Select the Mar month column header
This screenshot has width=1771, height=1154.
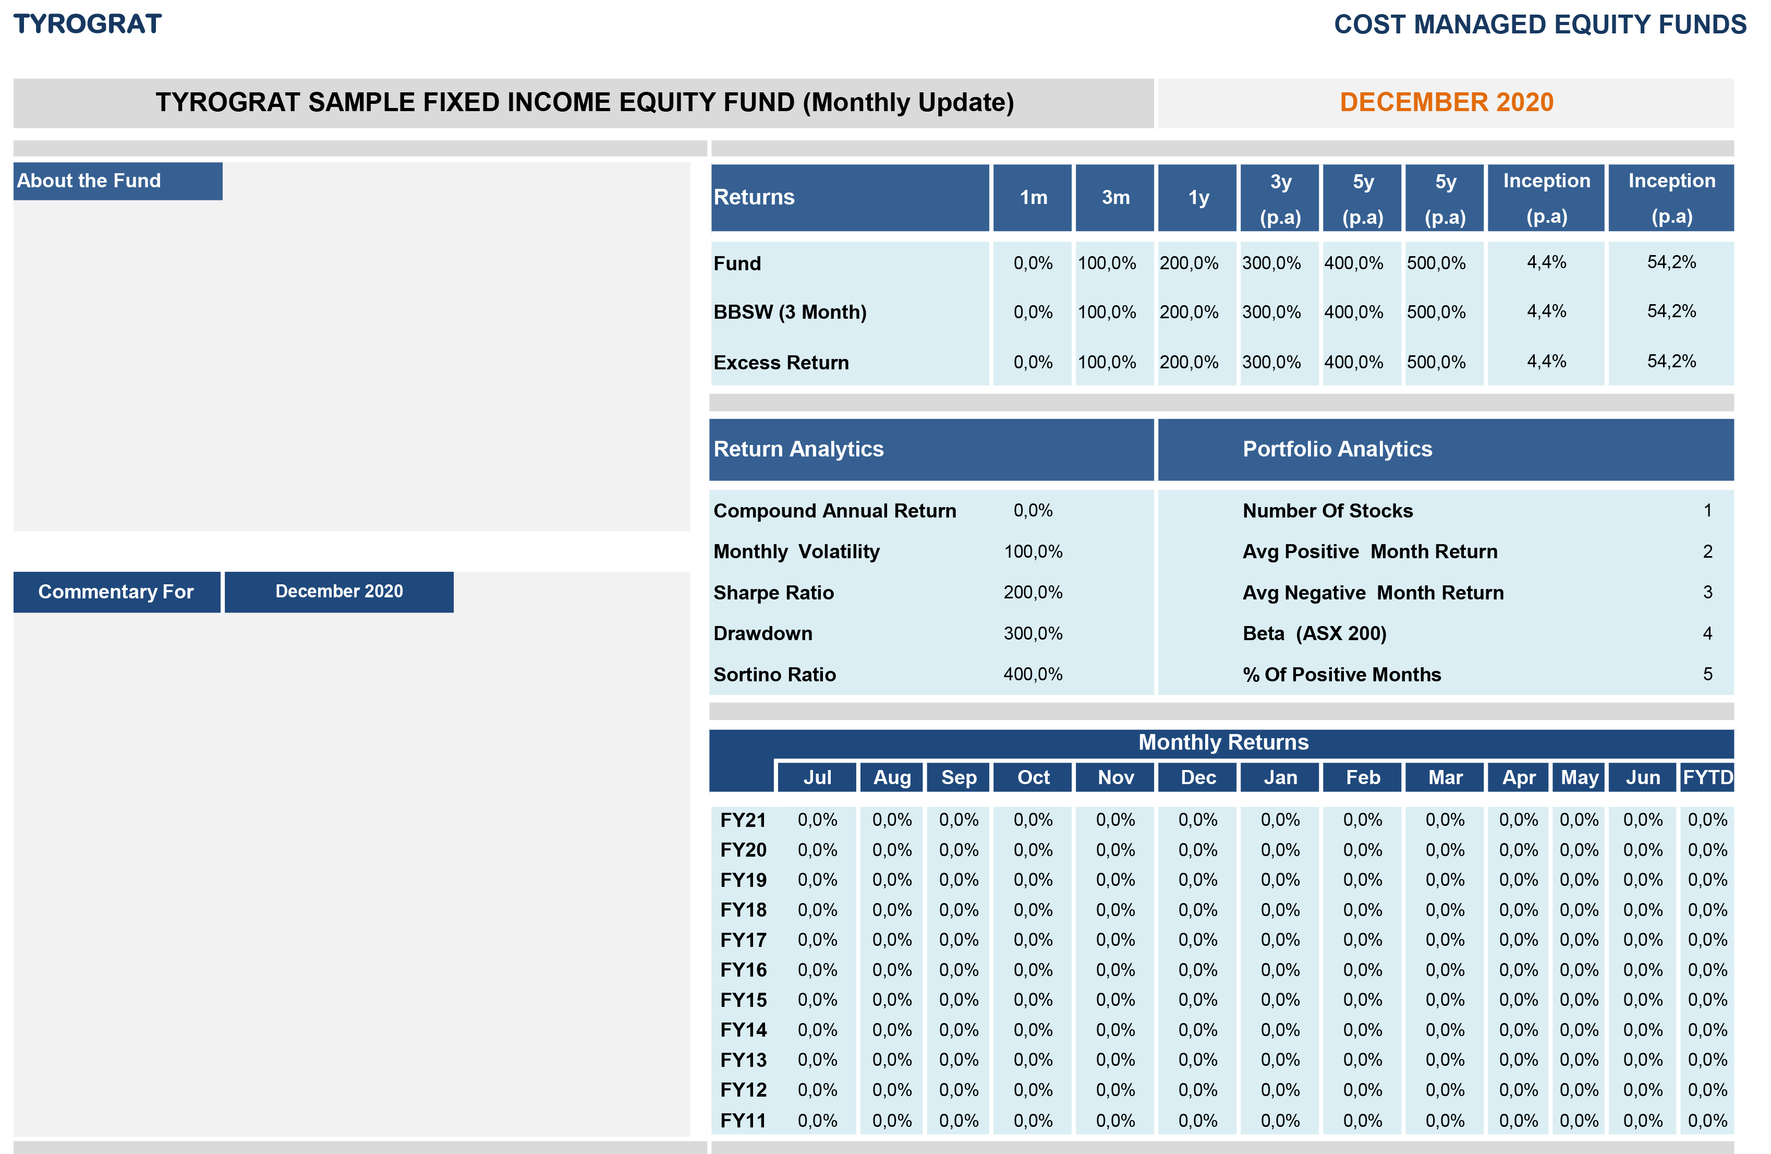(x=1445, y=777)
